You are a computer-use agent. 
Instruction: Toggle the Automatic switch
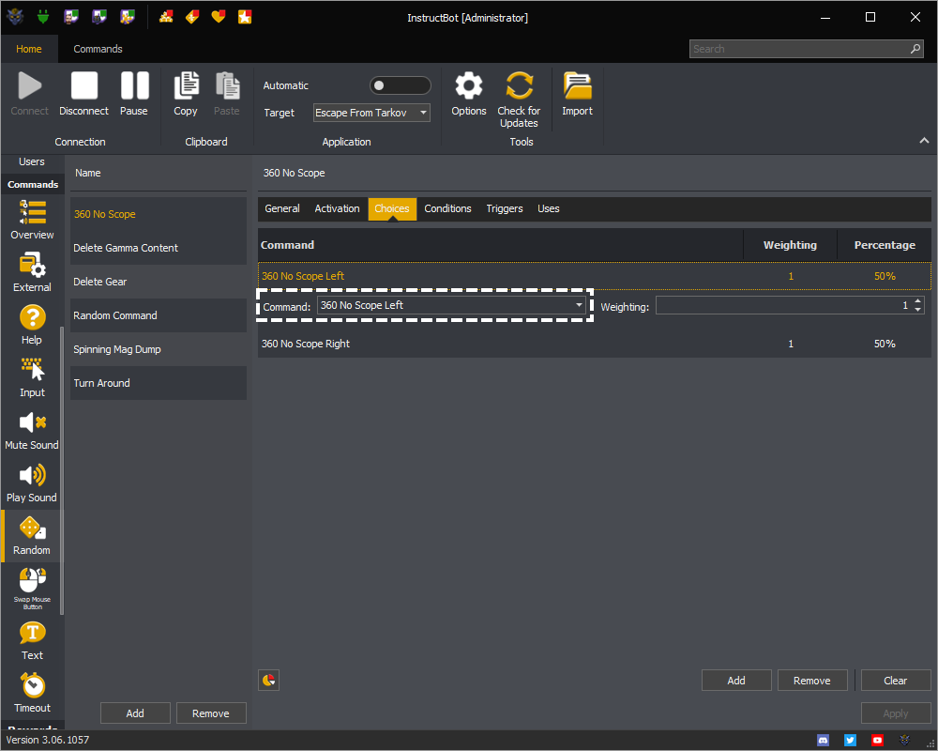click(401, 85)
